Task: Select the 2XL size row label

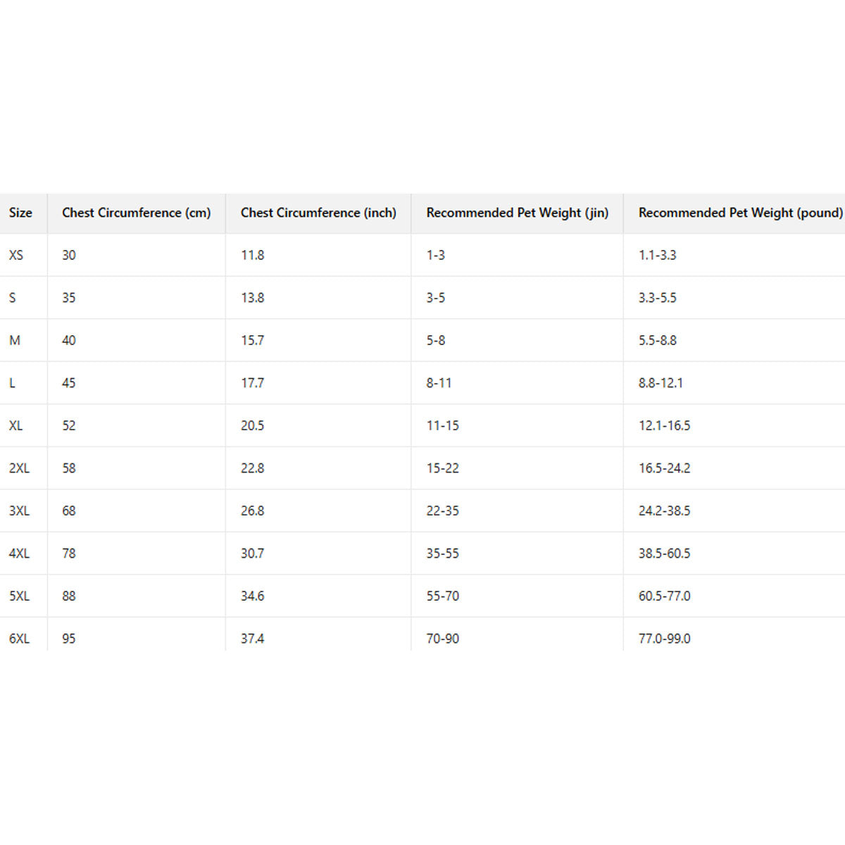Action: (19, 468)
